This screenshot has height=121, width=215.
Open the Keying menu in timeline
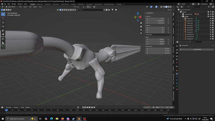(17, 107)
